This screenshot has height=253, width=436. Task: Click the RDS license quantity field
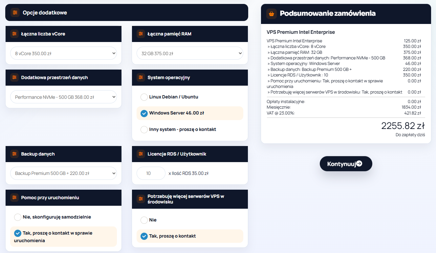tap(151, 173)
